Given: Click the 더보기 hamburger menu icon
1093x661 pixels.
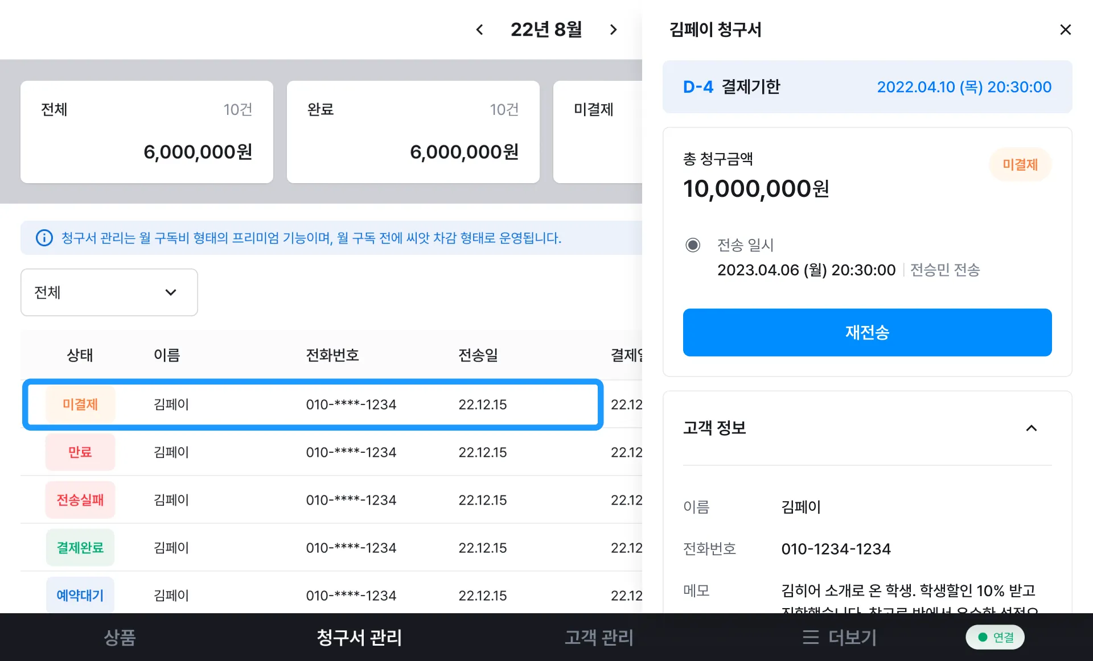Looking at the screenshot, I should (x=810, y=637).
